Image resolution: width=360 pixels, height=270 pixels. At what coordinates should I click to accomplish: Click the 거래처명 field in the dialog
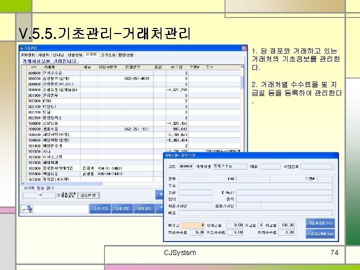pyautogui.click(x=230, y=166)
